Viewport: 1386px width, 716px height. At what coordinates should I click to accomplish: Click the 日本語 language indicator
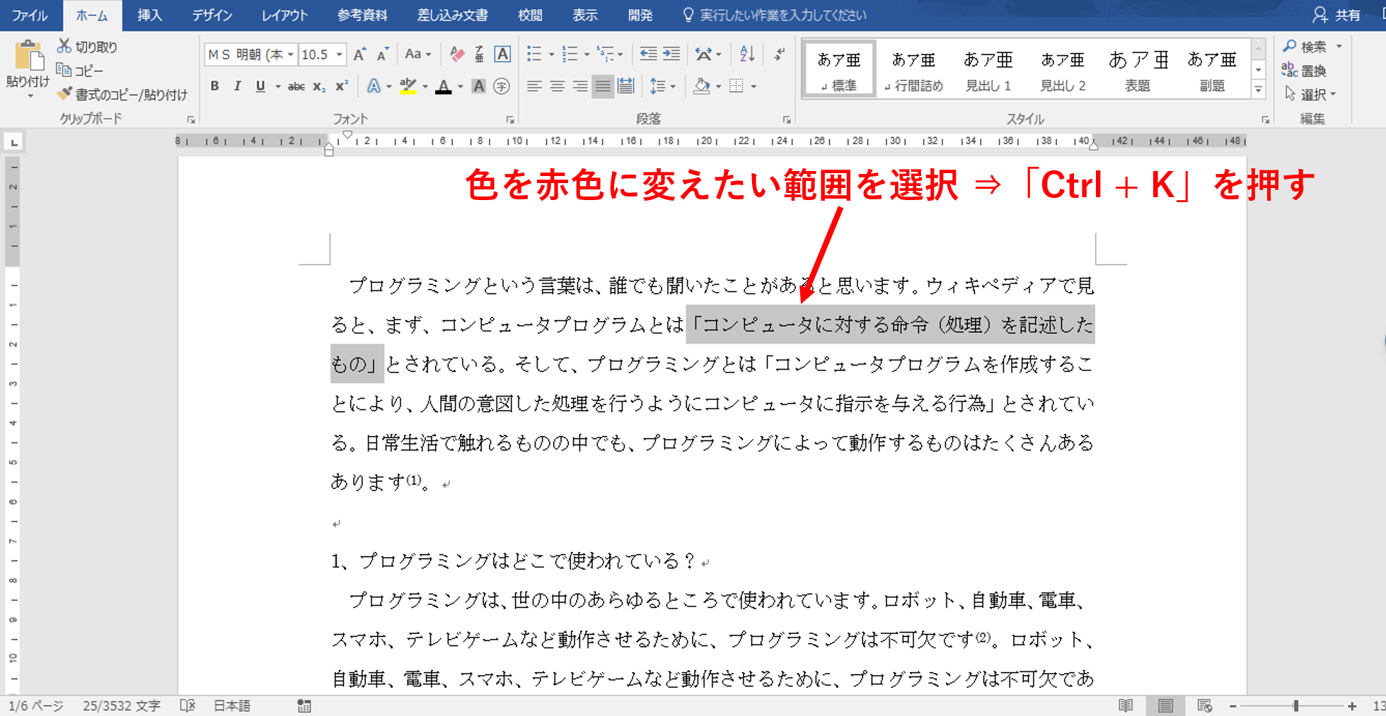click(x=232, y=705)
